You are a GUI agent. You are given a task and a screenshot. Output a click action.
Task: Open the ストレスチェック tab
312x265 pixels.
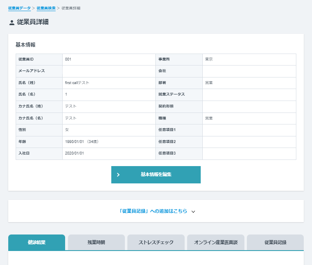(x=156, y=242)
